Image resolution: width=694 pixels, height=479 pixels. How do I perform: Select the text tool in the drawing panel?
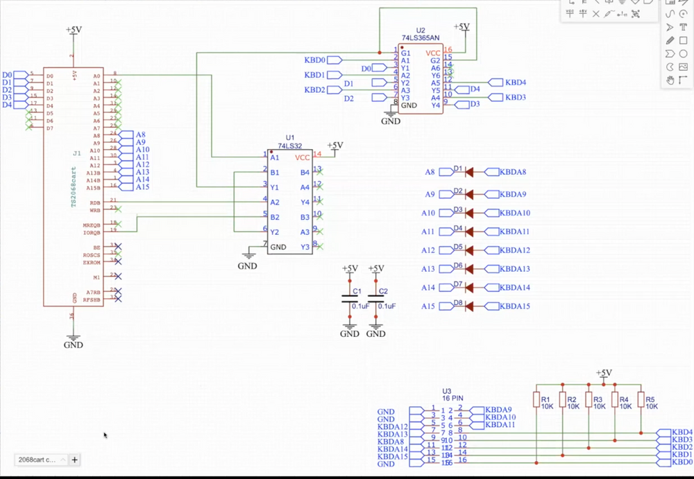[x=684, y=26]
